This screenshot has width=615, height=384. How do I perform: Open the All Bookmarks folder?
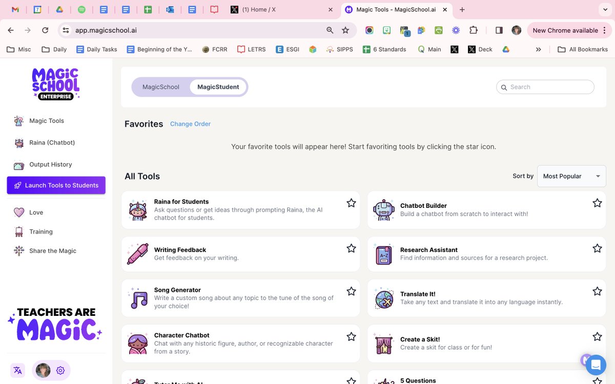(582, 50)
